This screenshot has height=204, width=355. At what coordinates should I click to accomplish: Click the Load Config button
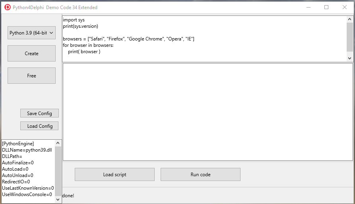(39, 126)
